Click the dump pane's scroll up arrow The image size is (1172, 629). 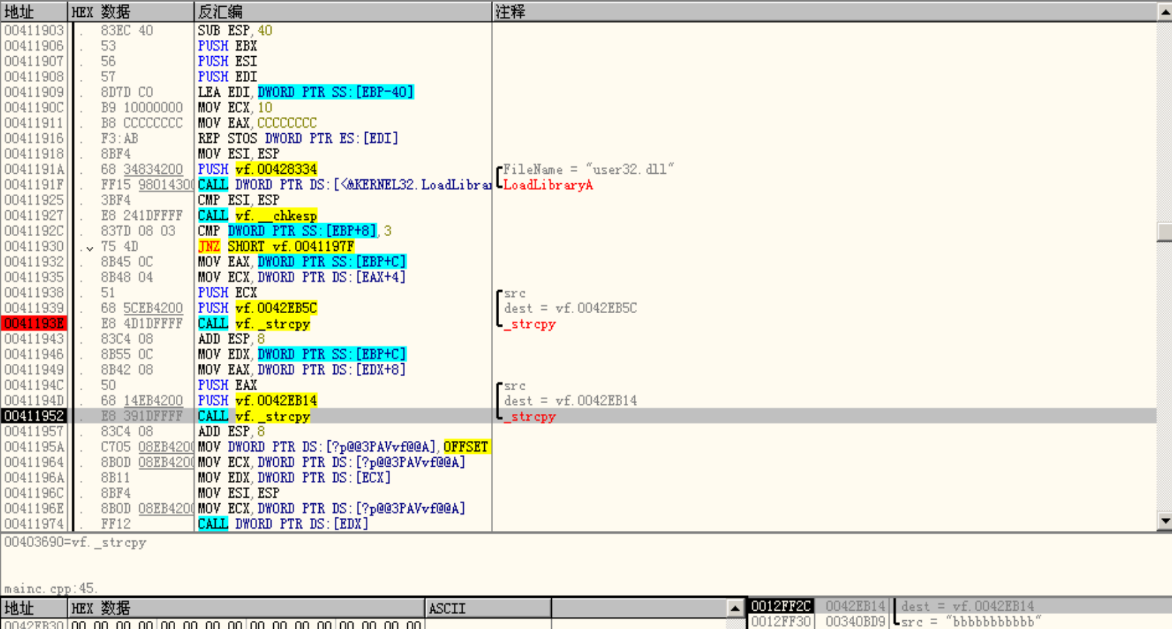coord(734,608)
